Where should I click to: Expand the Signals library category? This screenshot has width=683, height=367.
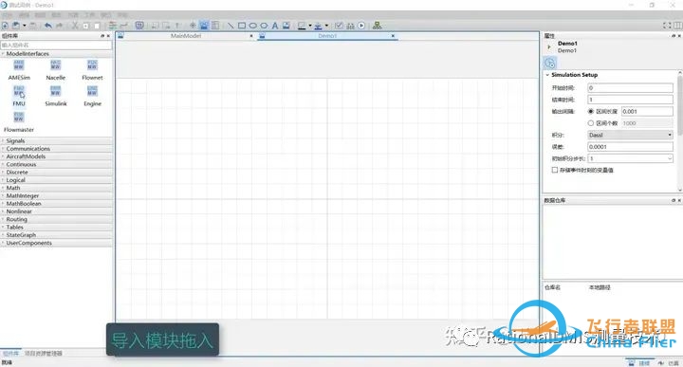coord(3,141)
